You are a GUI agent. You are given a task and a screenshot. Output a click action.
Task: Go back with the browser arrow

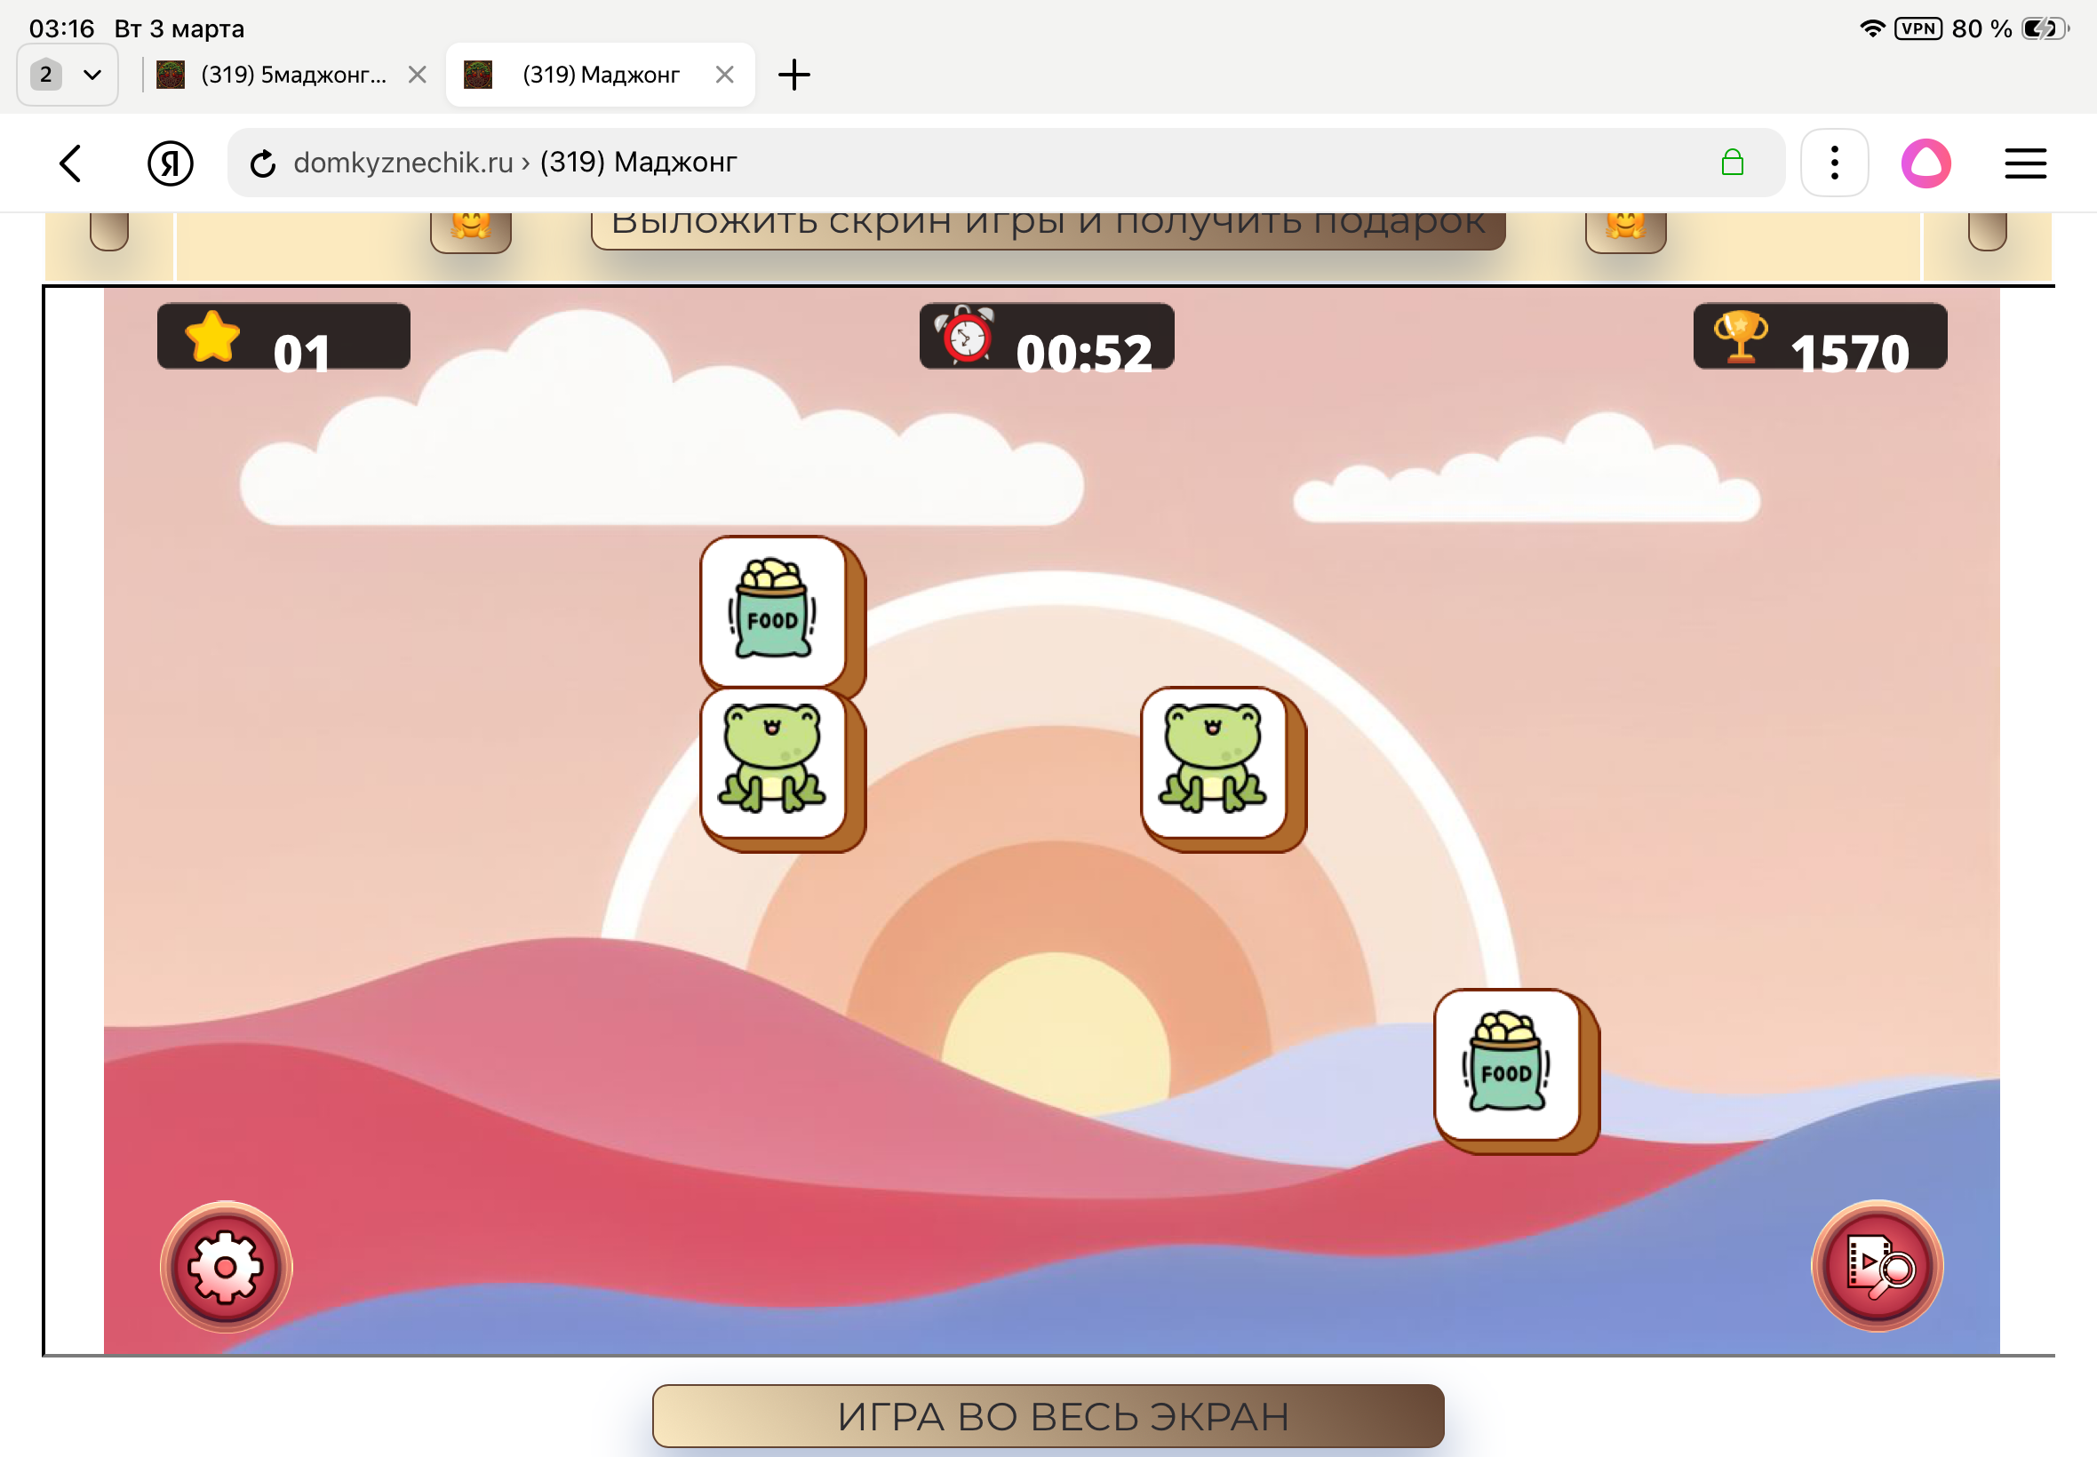pos(70,163)
